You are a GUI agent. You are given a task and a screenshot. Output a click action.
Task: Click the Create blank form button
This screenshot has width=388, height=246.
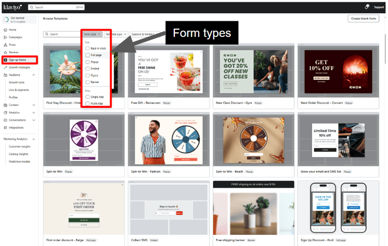(x=364, y=19)
